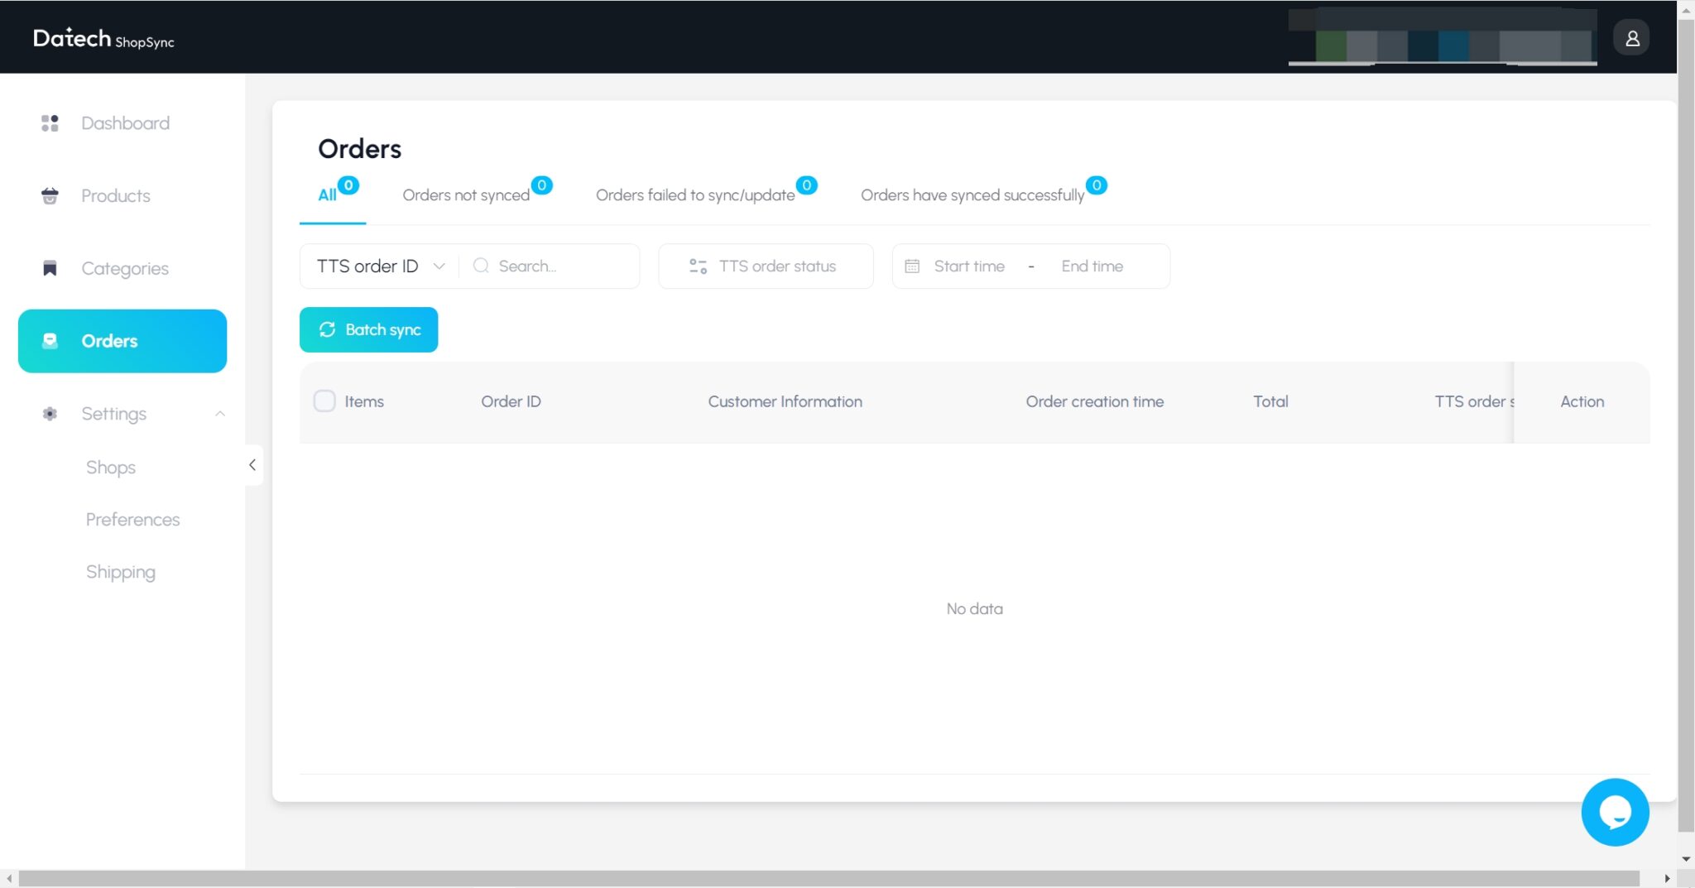Click the Batch sync button
The height and width of the screenshot is (888, 1695).
(368, 329)
